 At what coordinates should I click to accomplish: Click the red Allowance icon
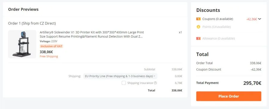[x=198, y=39]
